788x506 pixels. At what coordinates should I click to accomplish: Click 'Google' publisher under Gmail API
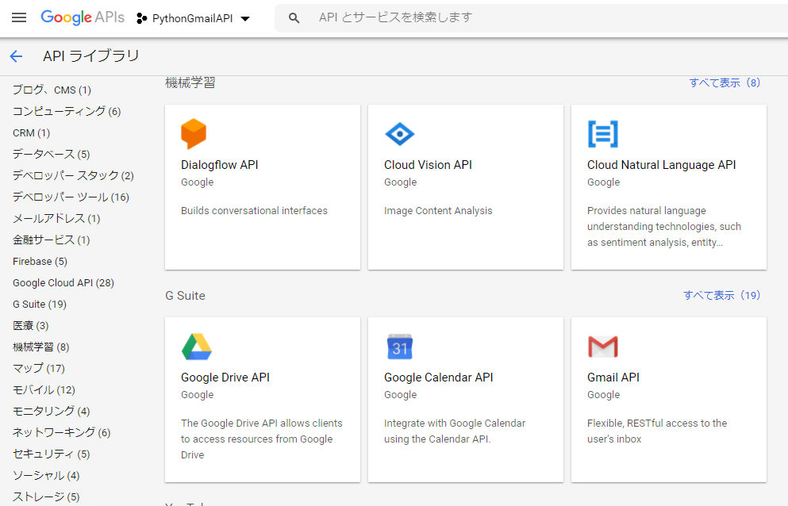click(604, 395)
